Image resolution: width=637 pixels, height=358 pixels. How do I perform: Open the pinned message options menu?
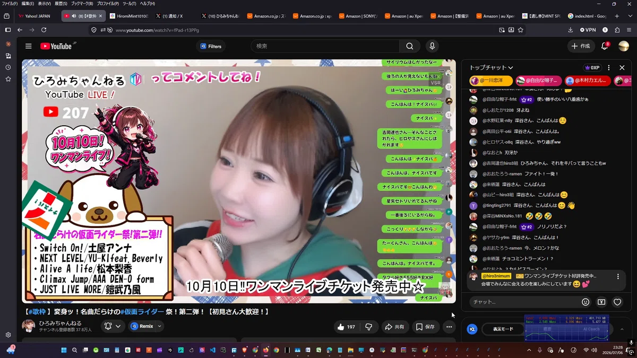pos(618,276)
